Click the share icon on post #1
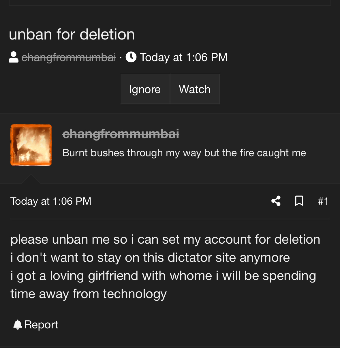 point(276,201)
